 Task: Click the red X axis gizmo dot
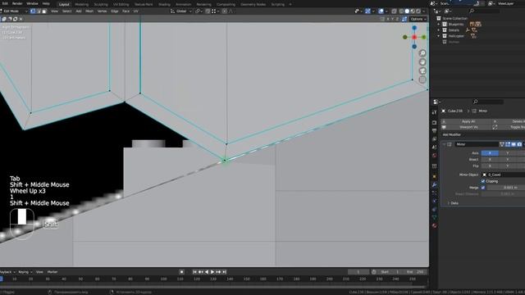tap(414, 37)
